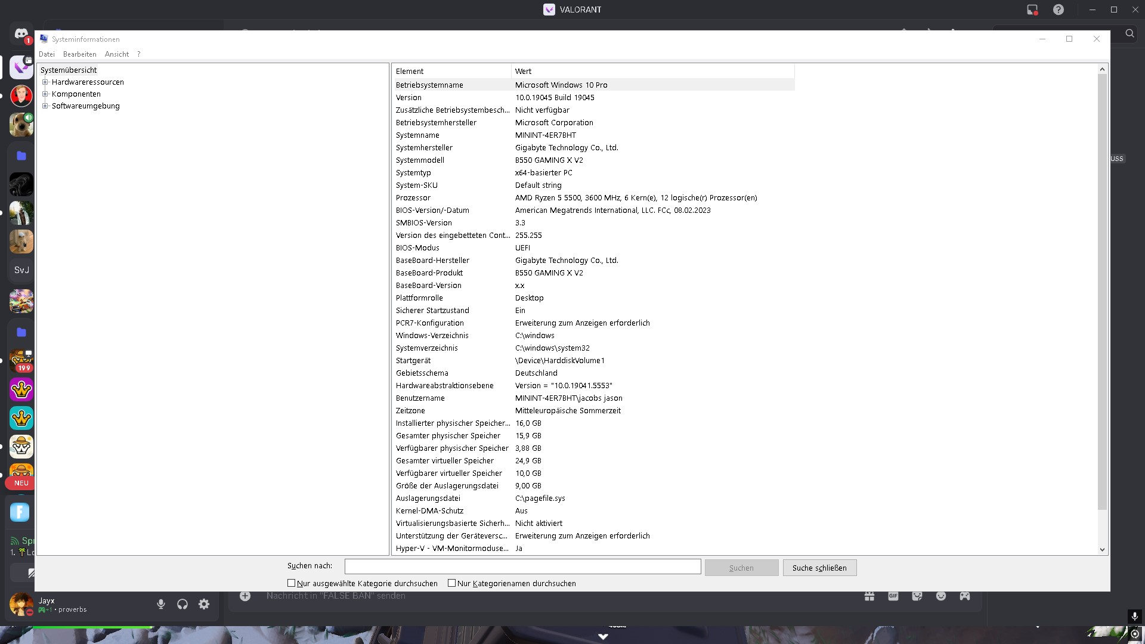The image size is (1145, 644).
Task: Select the Betriebssystemname row
Action: [593, 85]
